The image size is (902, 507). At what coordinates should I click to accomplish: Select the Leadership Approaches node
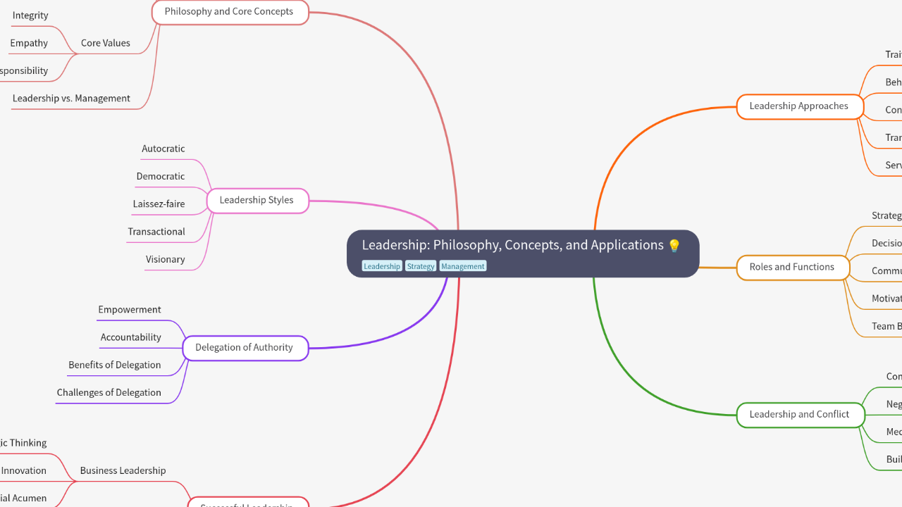[x=800, y=106]
